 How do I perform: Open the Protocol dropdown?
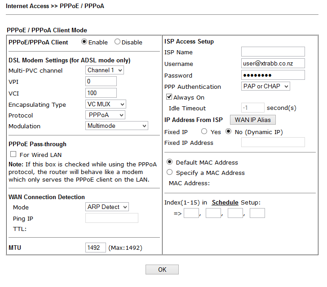[105, 115]
